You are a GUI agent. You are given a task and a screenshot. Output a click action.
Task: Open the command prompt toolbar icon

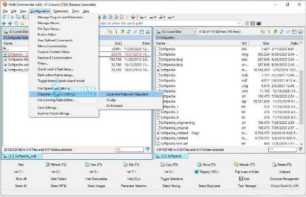[259, 23]
